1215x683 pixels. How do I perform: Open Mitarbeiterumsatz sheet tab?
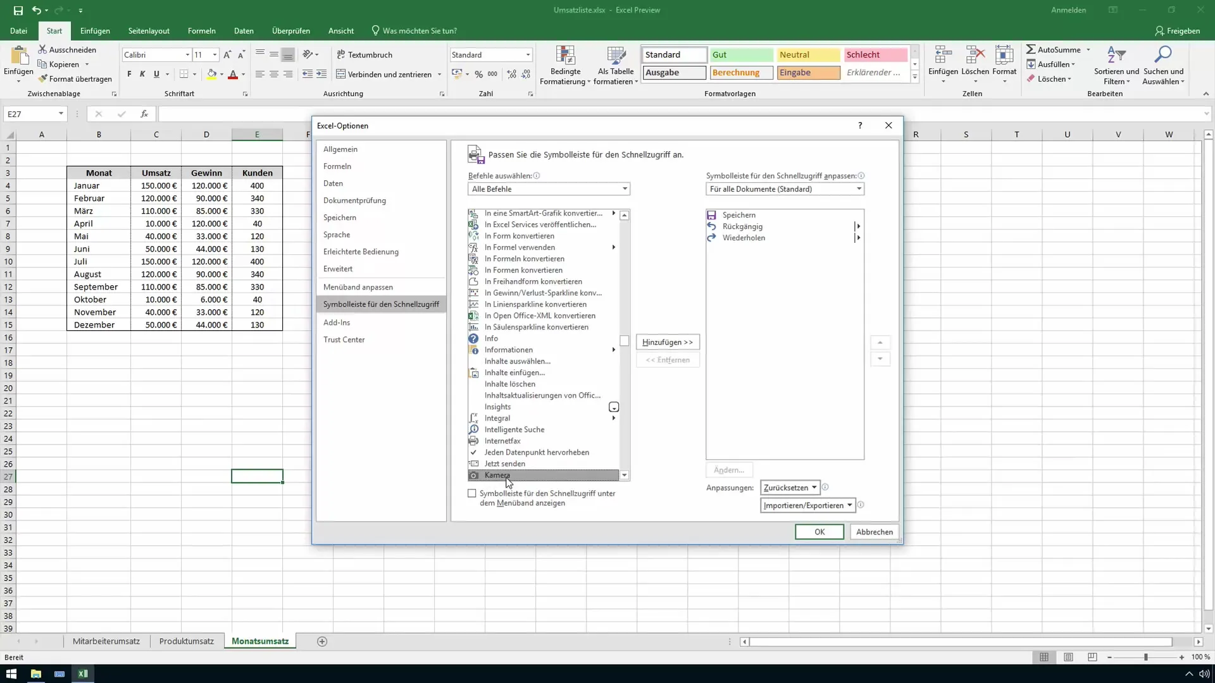coord(106,641)
